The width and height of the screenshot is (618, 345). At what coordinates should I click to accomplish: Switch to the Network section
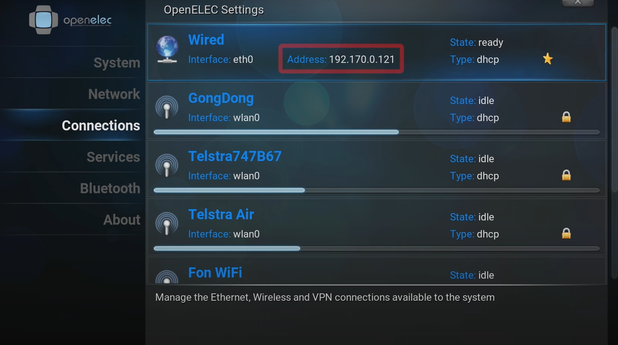114,94
